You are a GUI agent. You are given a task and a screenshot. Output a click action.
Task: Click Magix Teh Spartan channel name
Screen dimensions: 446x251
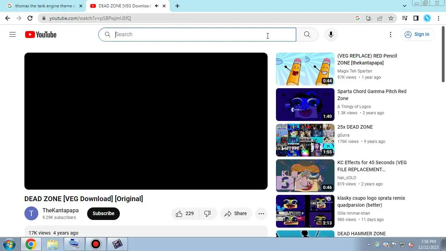click(x=355, y=71)
